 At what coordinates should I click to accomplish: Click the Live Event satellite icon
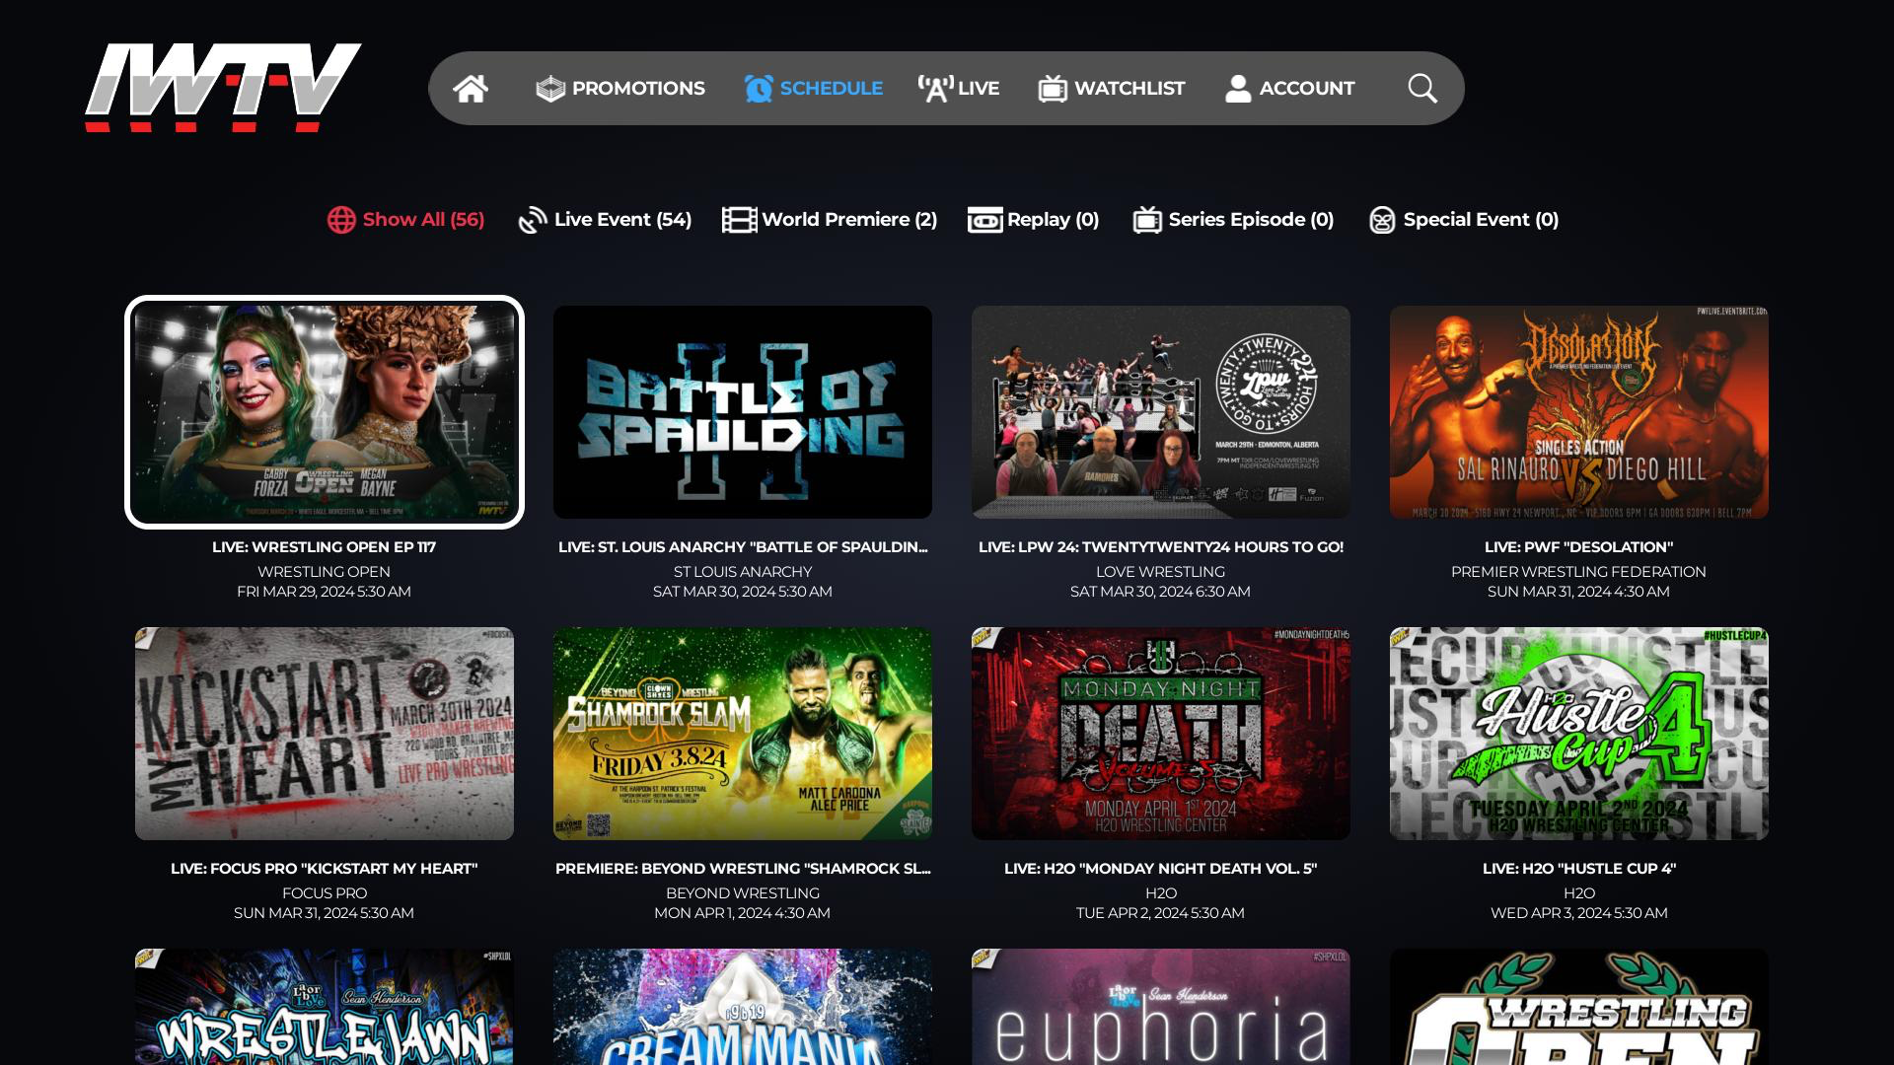tap(533, 220)
